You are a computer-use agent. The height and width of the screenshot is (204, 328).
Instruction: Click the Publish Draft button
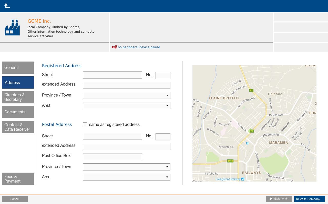click(x=279, y=199)
